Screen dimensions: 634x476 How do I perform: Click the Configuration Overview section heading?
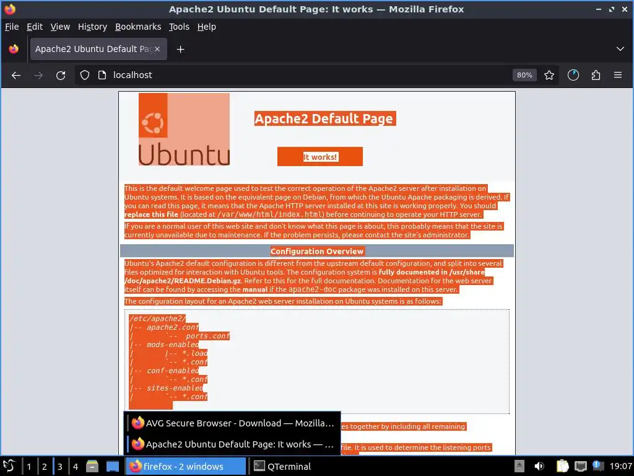point(317,252)
